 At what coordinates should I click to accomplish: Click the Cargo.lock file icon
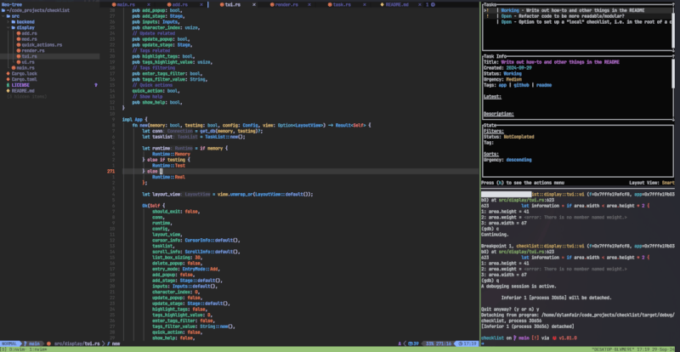(8, 73)
